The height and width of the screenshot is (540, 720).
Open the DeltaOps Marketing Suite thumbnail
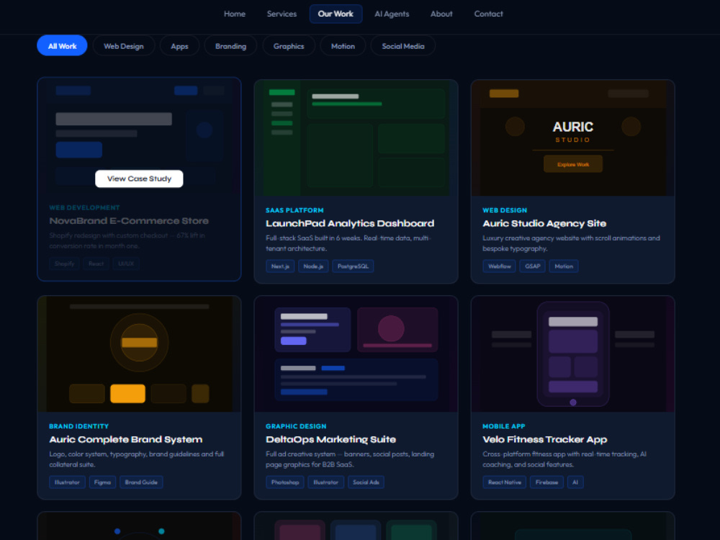pyautogui.click(x=356, y=354)
